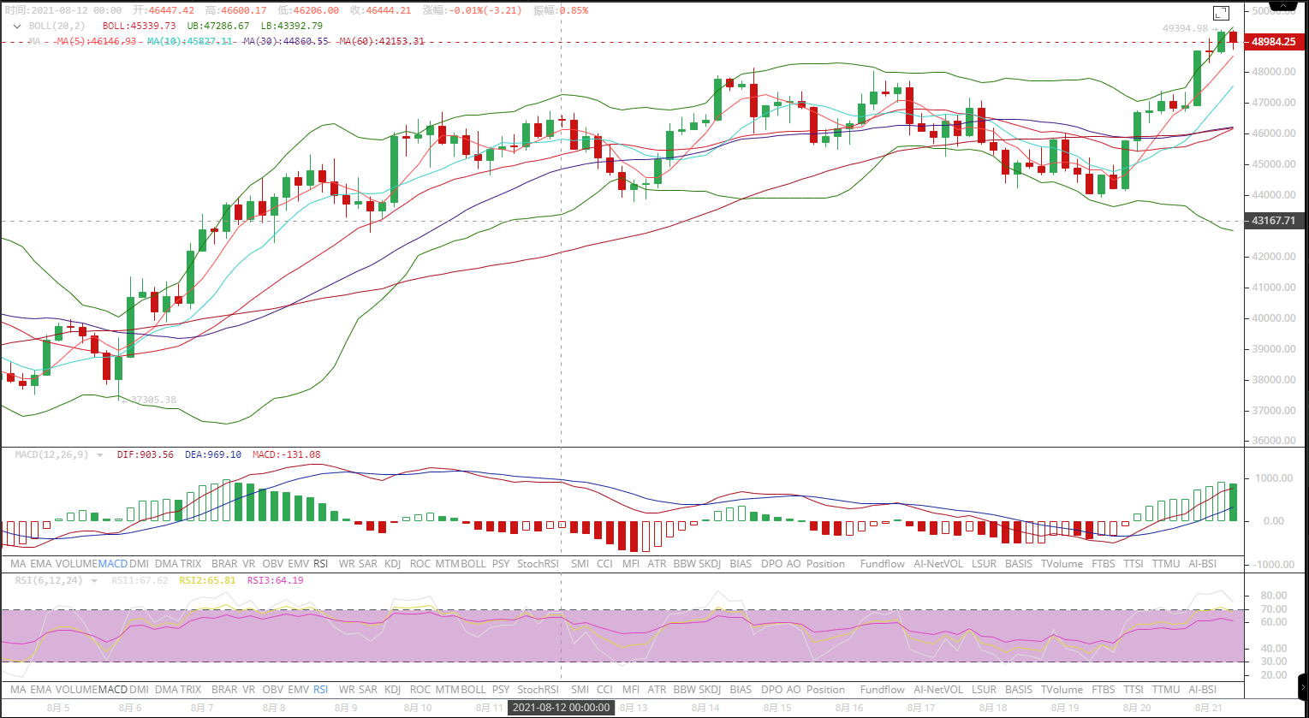Choose Fundflow in the MACD panel's indicator row
This screenshot has height=718, width=1309.
(x=883, y=564)
